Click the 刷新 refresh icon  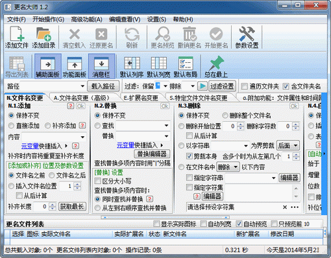click(x=132, y=37)
